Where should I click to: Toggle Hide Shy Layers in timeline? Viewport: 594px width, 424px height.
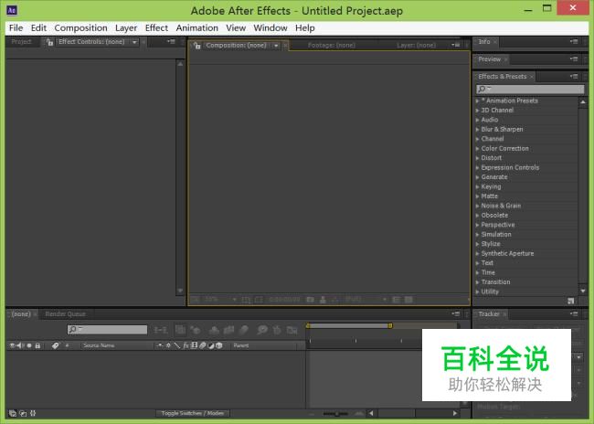[214, 330]
